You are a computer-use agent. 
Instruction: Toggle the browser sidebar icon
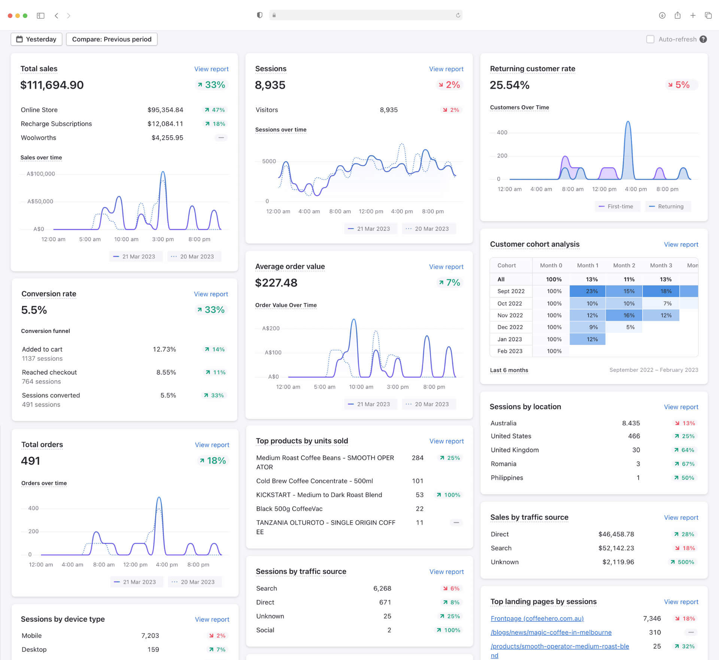[x=40, y=15]
